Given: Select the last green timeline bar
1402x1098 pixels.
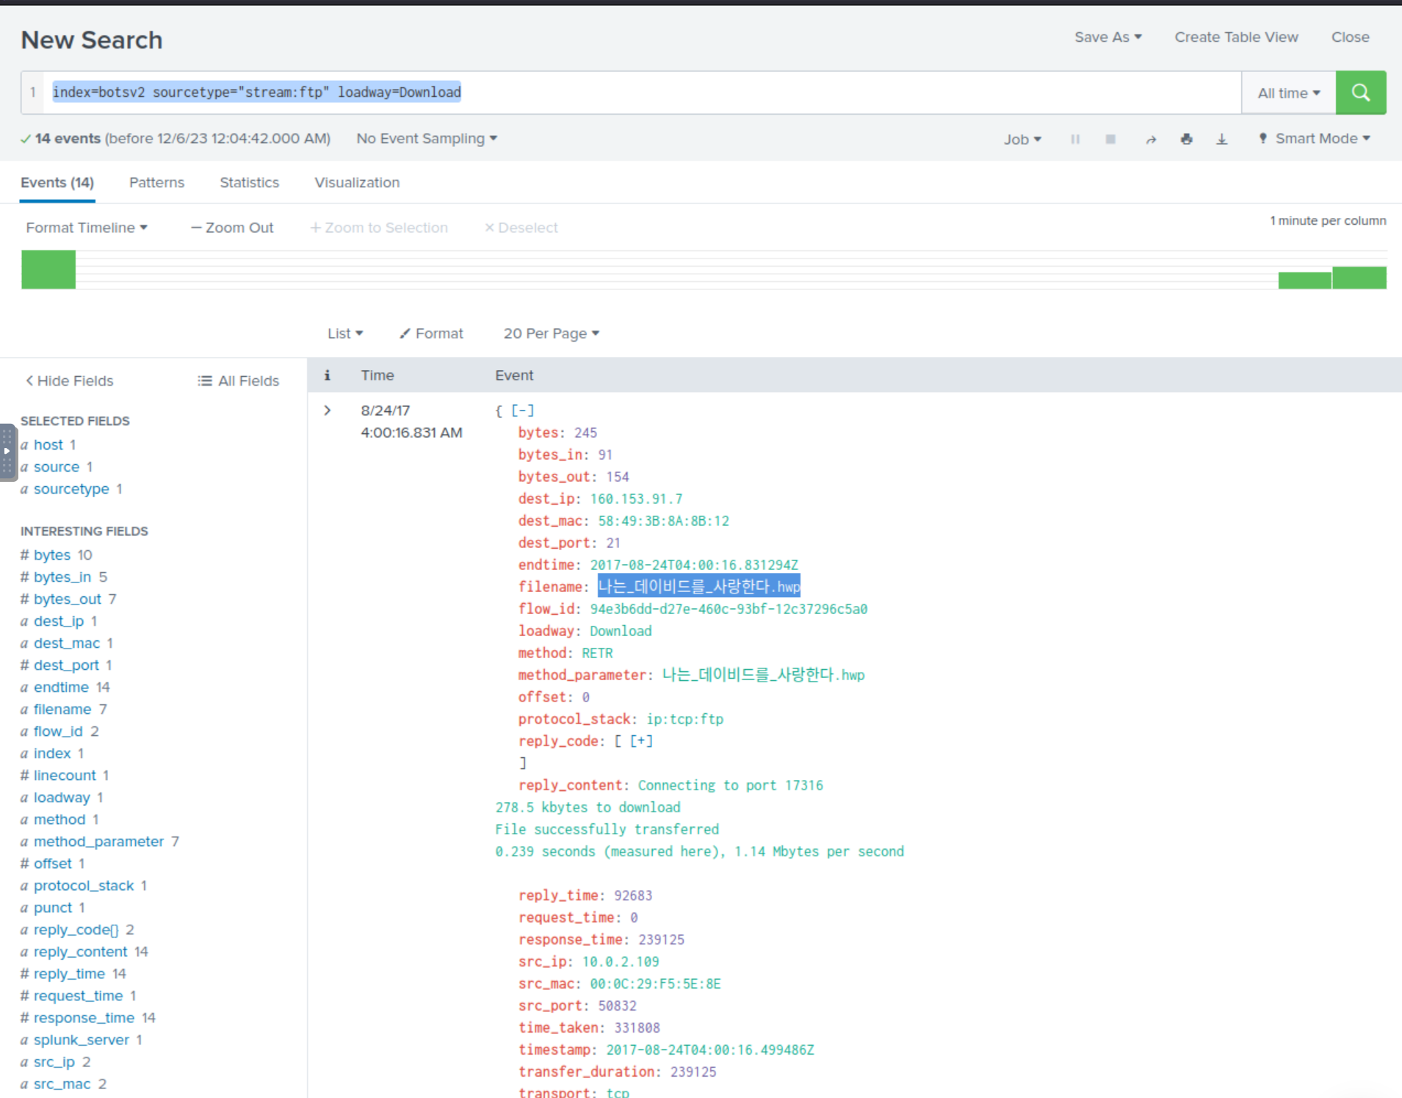Looking at the screenshot, I should (1359, 278).
